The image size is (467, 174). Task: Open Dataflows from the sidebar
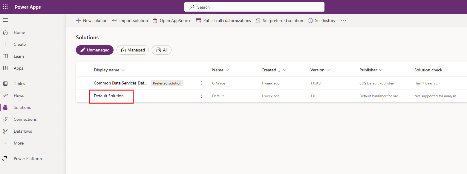tap(23, 131)
